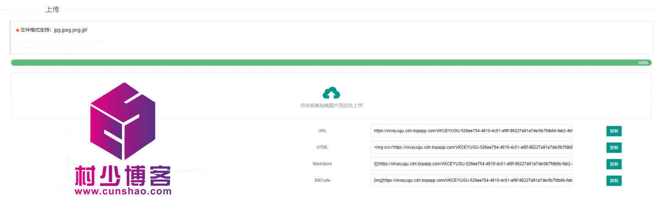The image size is (655, 205).
Task: Click the HTML label
Action: coord(322,147)
